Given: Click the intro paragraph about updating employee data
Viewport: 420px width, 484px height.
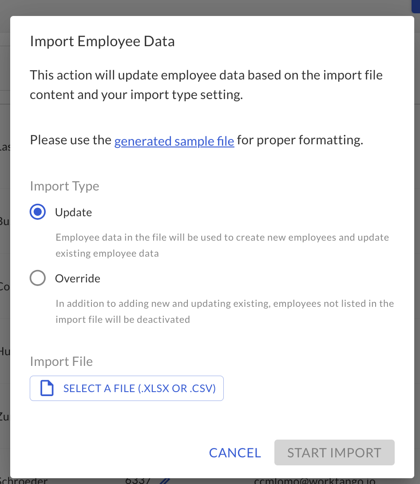Looking at the screenshot, I should [x=206, y=85].
